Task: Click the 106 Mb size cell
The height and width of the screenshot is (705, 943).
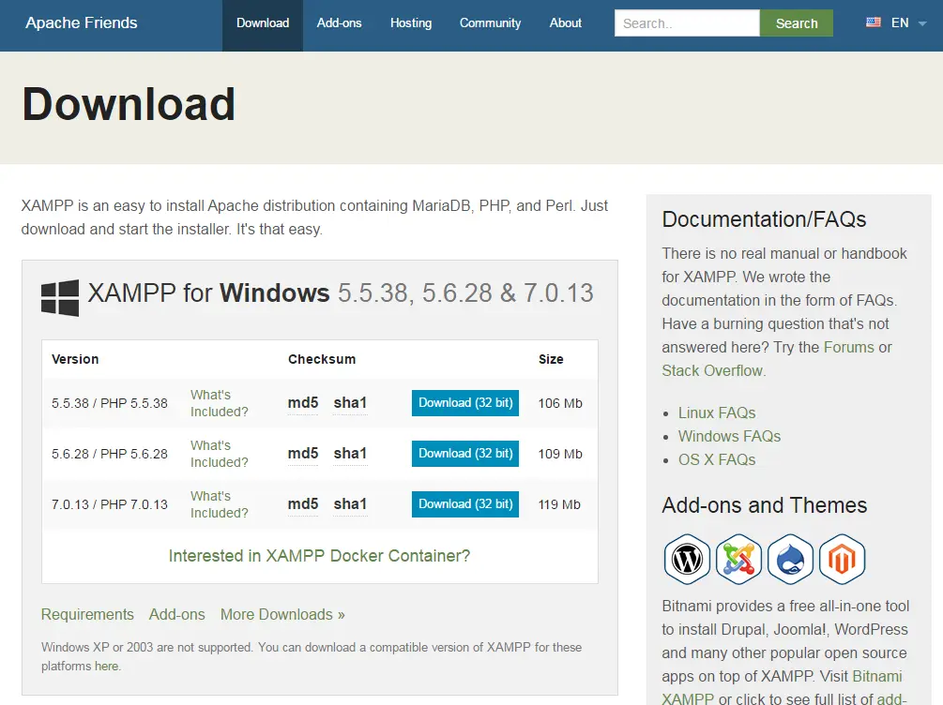Action: point(560,403)
